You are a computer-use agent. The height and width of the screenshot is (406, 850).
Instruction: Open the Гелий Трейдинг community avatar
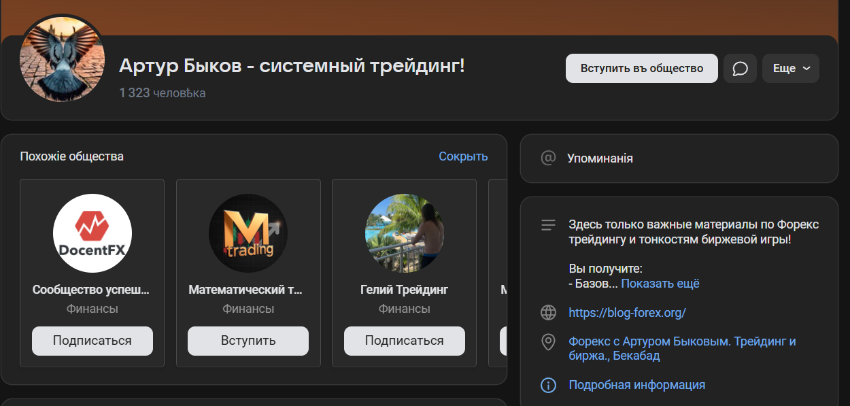click(404, 233)
